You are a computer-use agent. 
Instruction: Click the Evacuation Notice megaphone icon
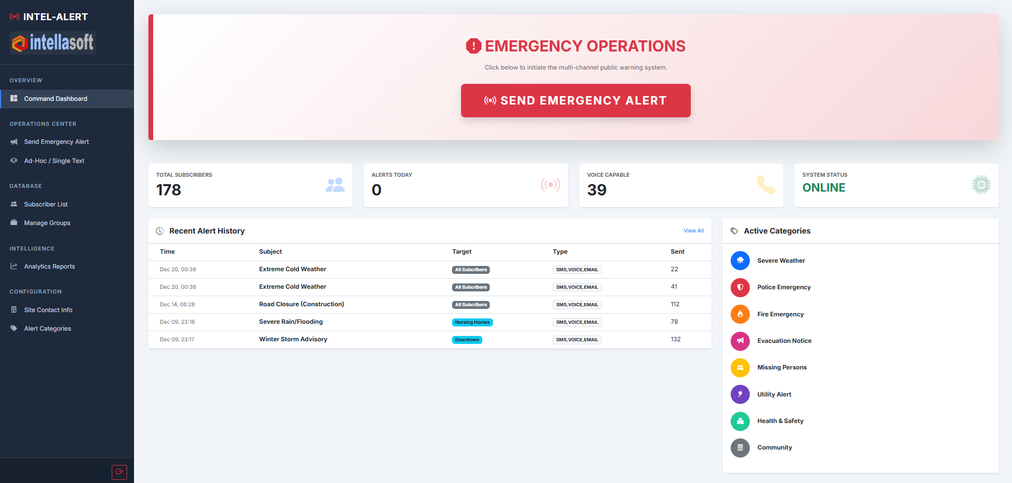[740, 341]
